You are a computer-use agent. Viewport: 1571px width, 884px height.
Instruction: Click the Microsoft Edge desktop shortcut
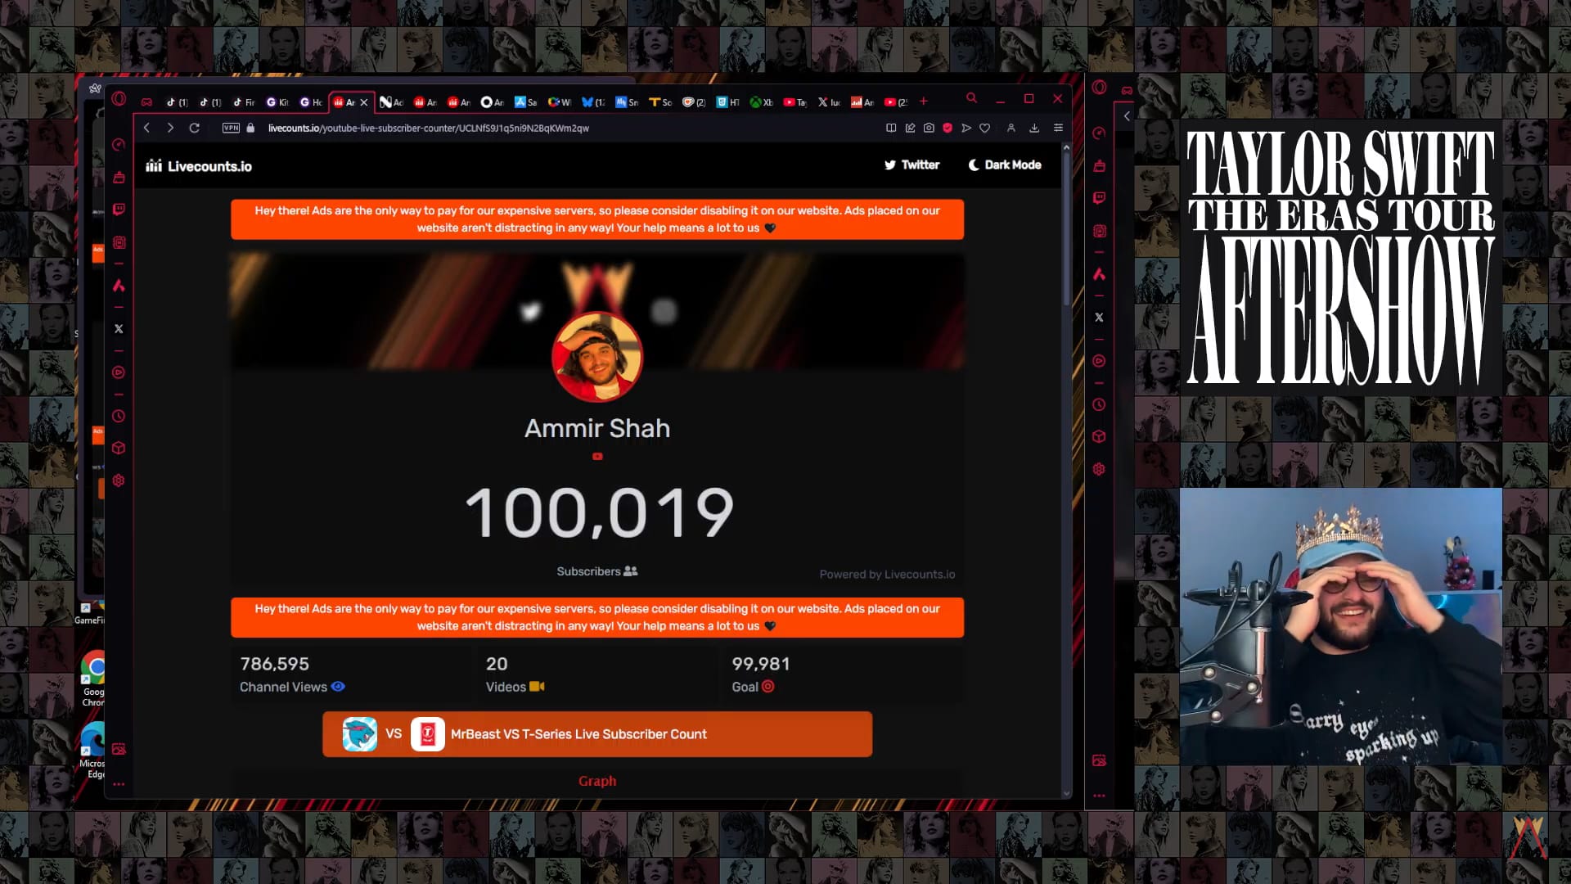point(93,749)
